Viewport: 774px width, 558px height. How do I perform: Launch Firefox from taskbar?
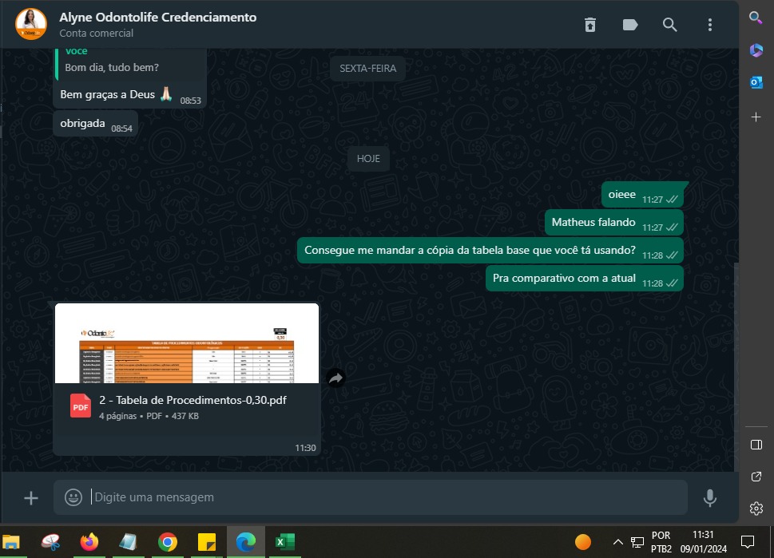click(x=89, y=542)
